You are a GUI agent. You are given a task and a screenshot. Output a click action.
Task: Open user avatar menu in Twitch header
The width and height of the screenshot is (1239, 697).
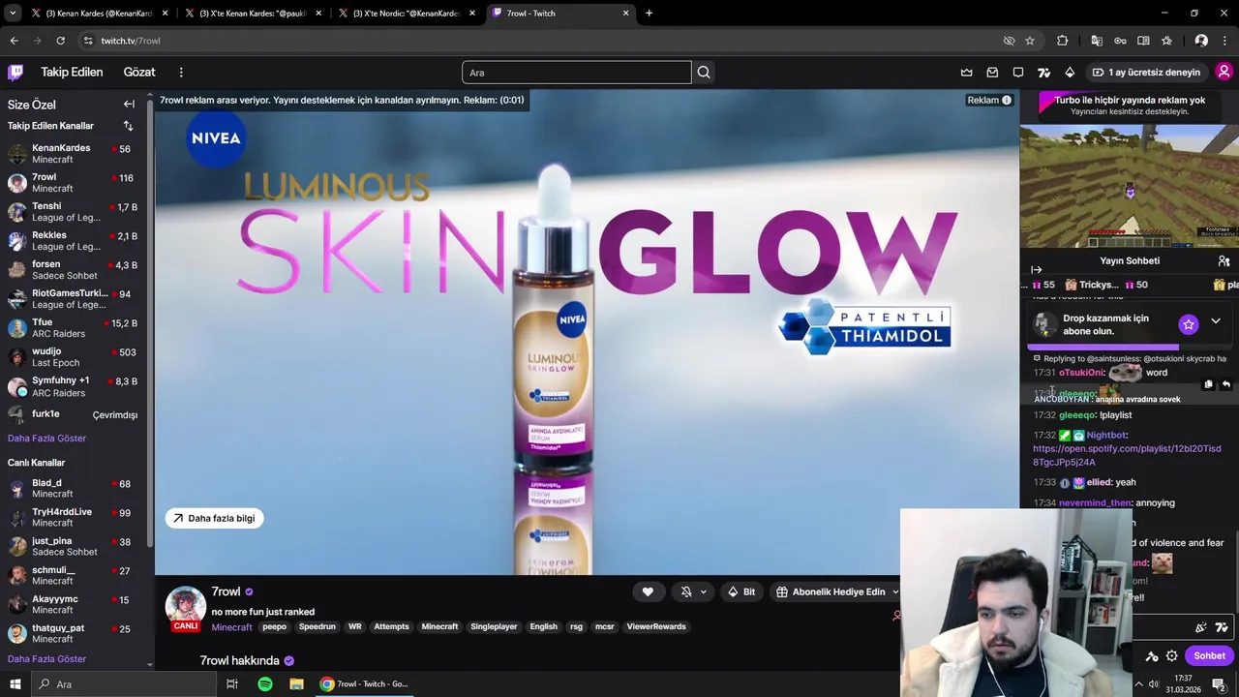coord(1224,72)
